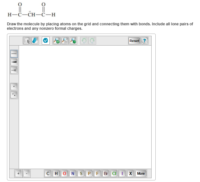Click inside the blank drawing grid
200x182 pixels.
[85, 107]
